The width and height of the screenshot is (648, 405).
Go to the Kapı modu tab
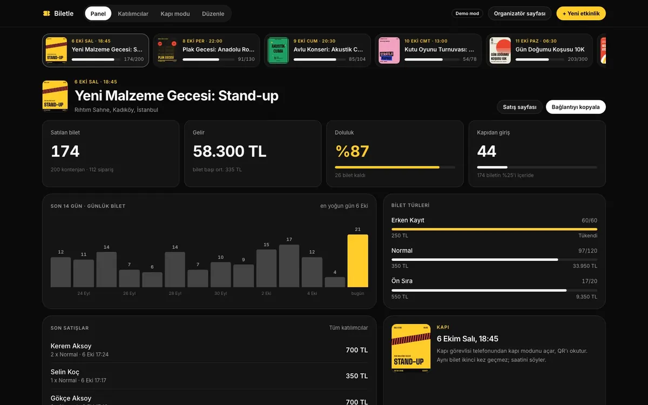[175, 13]
